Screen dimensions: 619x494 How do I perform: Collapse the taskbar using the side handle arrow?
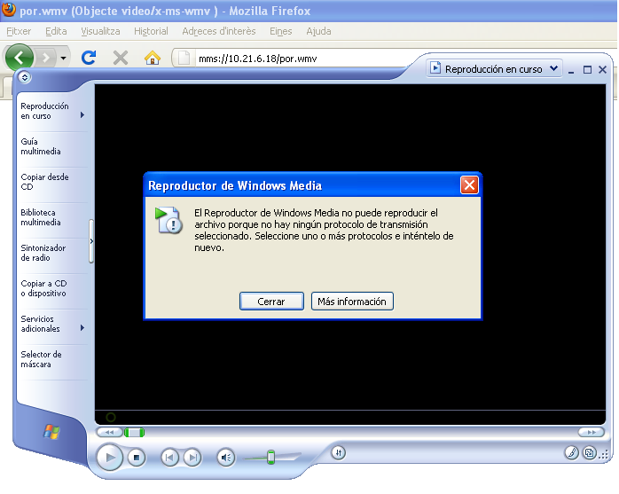91,241
